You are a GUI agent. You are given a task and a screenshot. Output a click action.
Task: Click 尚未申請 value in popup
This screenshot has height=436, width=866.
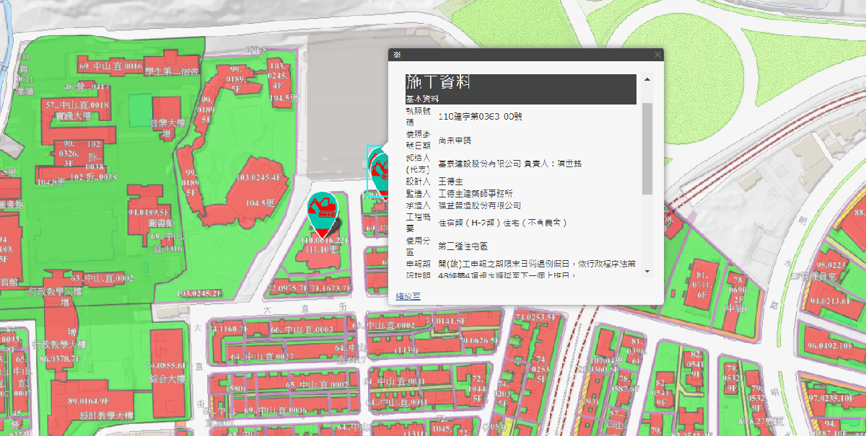tap(454, 140)
